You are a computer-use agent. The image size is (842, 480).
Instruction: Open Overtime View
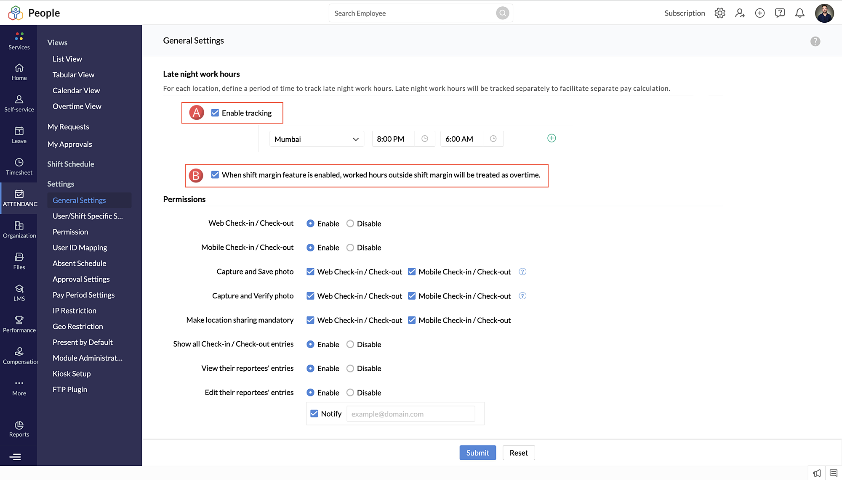pos(77,106)
